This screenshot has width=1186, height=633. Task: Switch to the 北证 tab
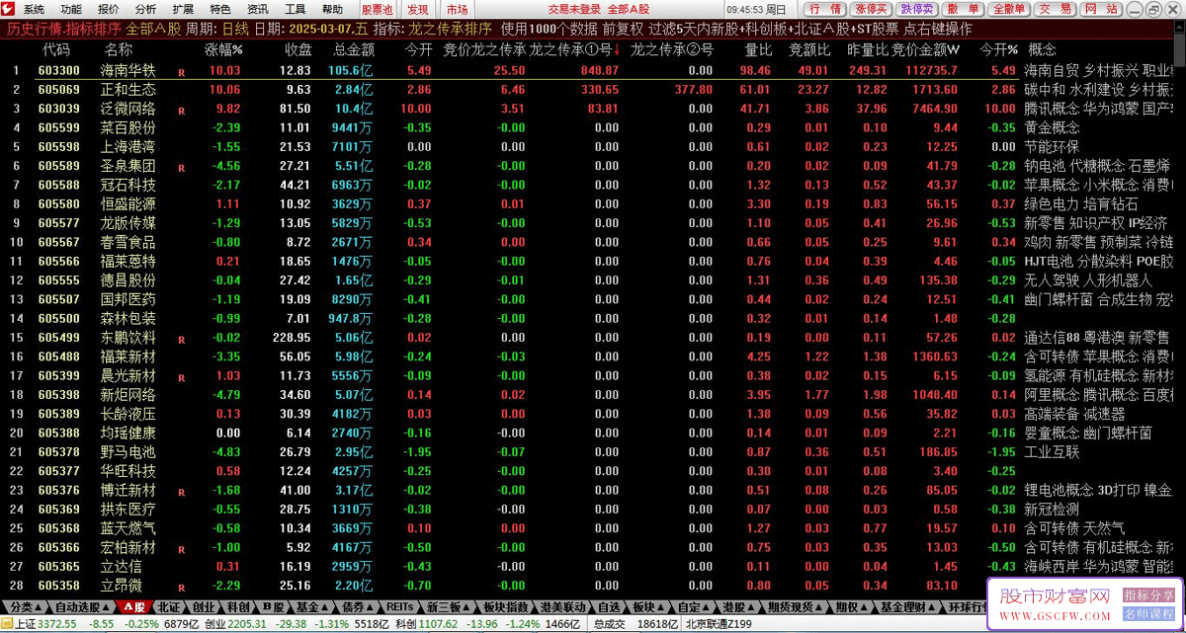click(x=169, y=606)
